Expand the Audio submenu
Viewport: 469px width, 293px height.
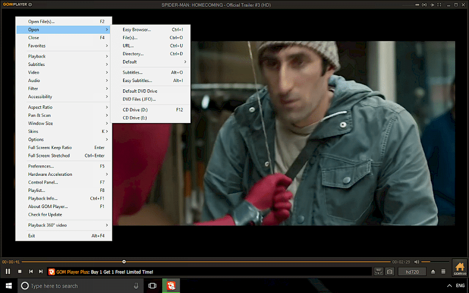[64, 81]
